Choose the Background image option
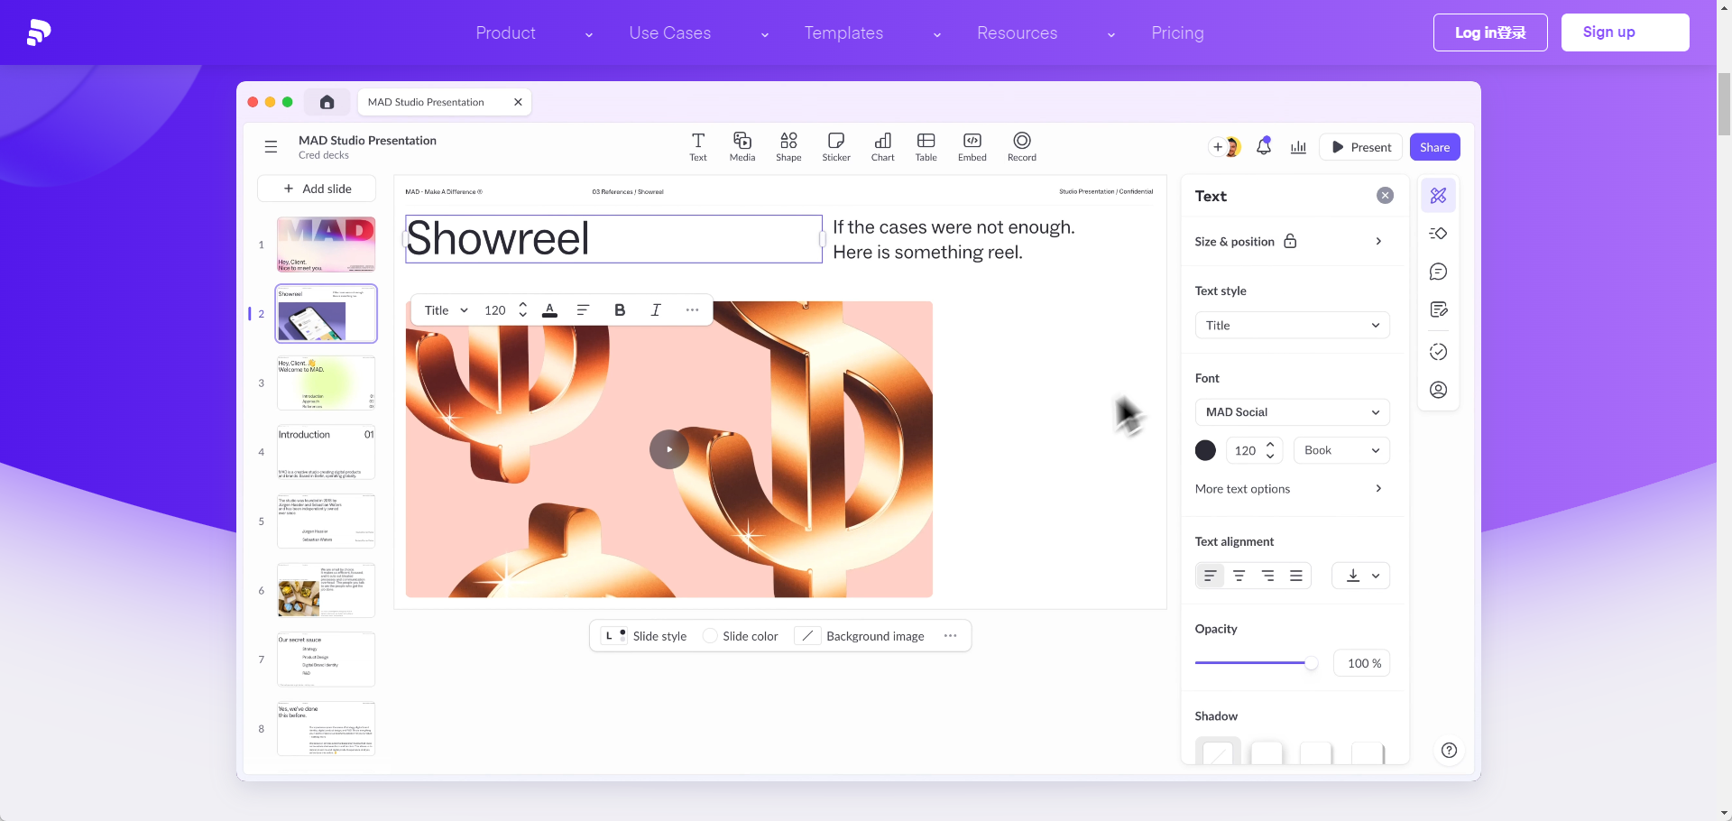1732x821 pixels. (860, 636)
